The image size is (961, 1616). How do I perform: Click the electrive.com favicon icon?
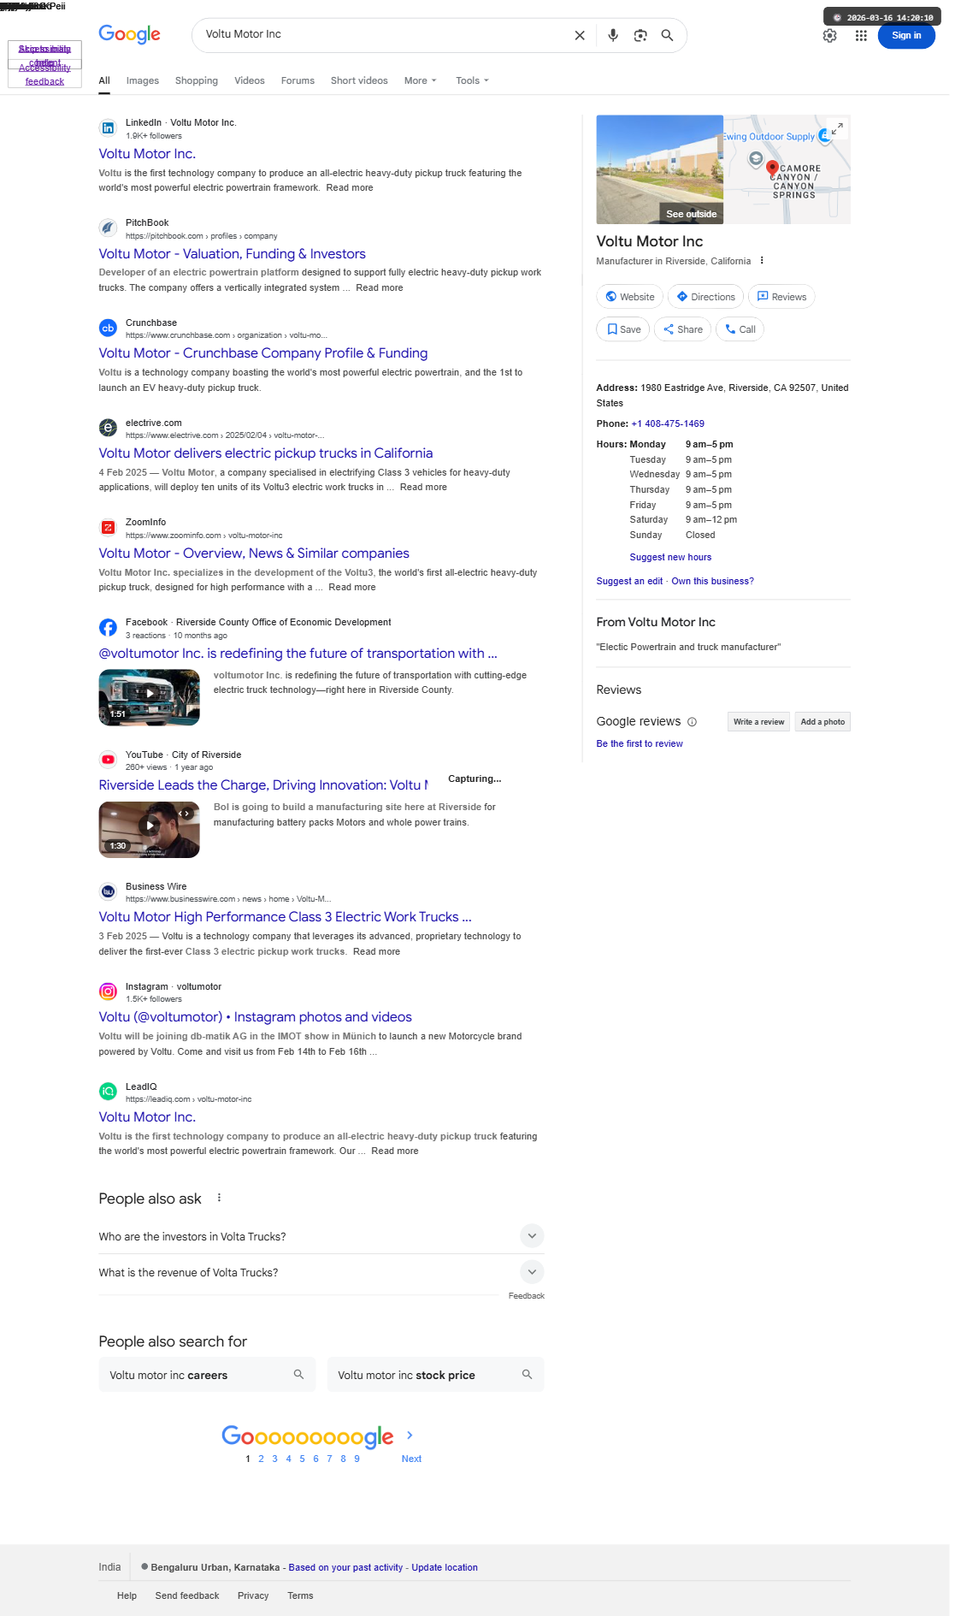[x=108, y=428]
